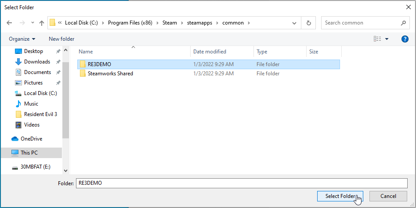Go up one folder level

click(x=41, y=23)
